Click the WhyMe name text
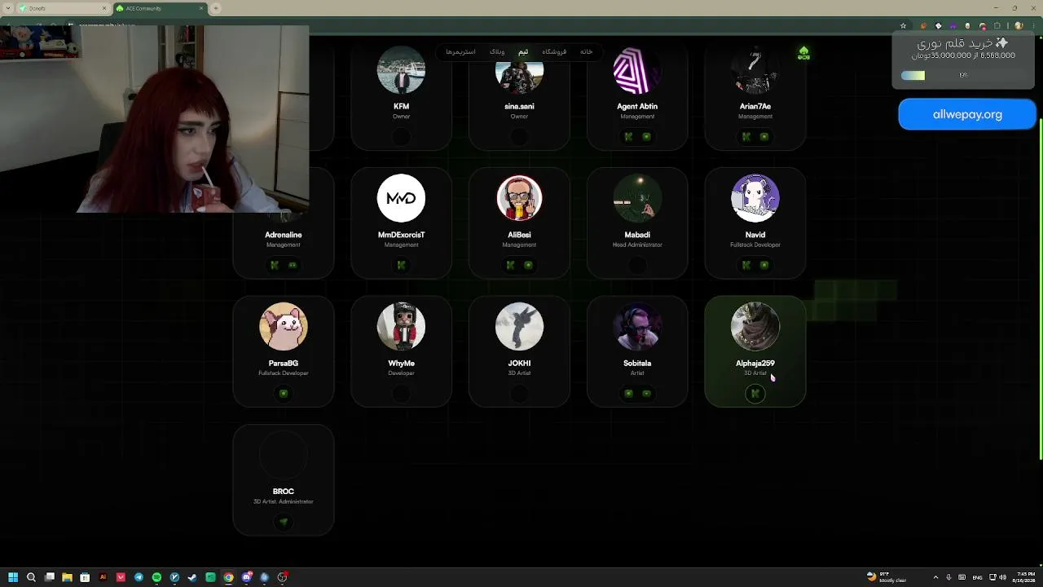 (x=401, y=364)
